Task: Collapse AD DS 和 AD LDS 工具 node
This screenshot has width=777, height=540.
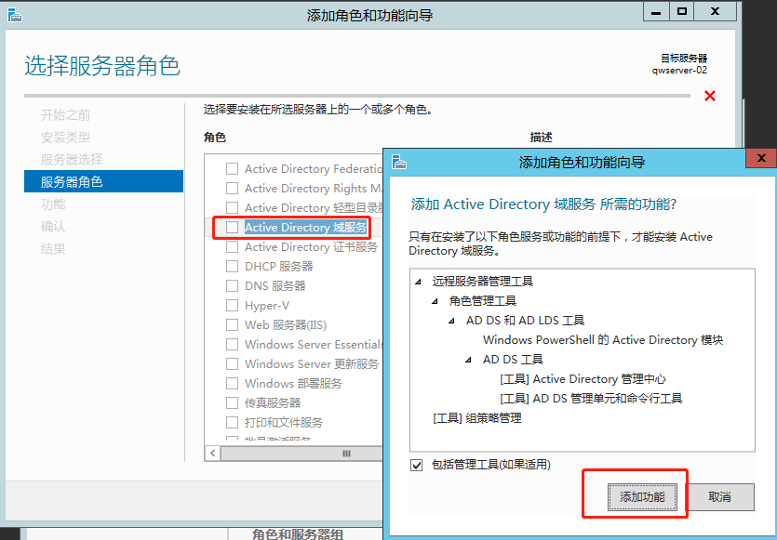Action: pos(452,321)
